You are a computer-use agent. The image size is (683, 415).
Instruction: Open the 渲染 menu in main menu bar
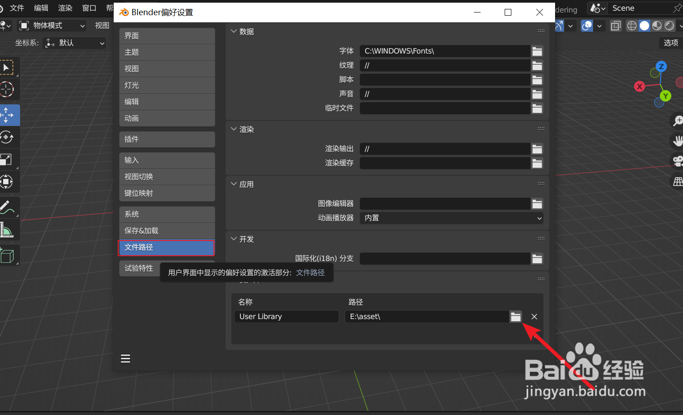pos(65,8)
